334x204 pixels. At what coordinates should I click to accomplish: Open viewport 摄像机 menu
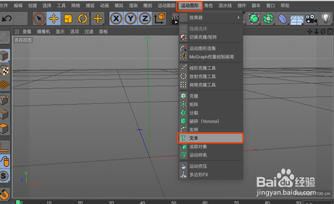click(x=44, y=32)
